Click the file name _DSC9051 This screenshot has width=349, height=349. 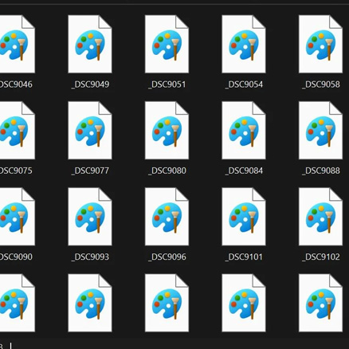click(x=167, y=84)
